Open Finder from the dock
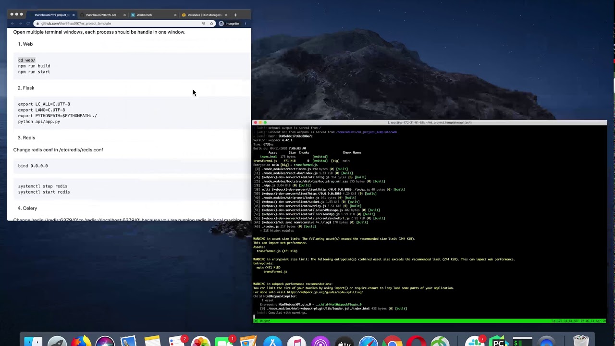The height and width of the screenshot is (346, 615). (x=33, y=342)
